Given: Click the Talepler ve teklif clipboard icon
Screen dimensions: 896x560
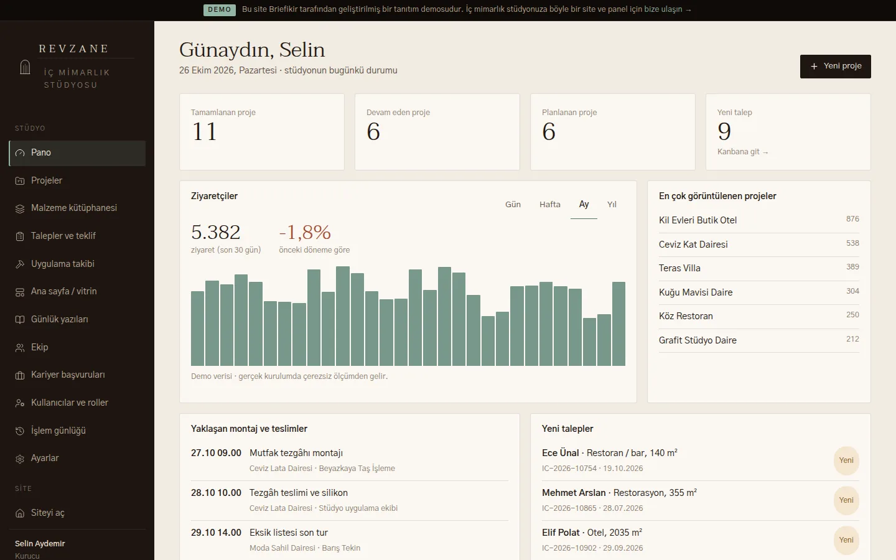Looking at the screenshot, I should (20, 236).
